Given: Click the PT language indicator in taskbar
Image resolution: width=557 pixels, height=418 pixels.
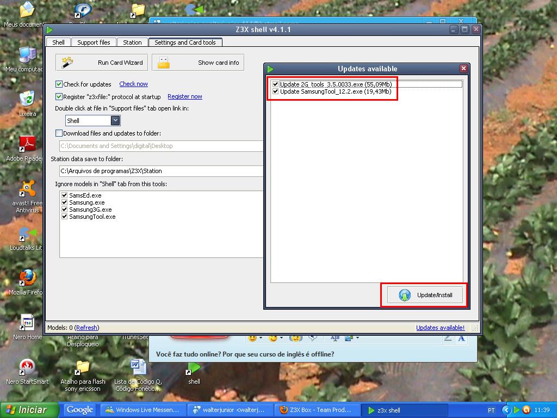Looking at the screenshot, I should [x=491, y=410].
